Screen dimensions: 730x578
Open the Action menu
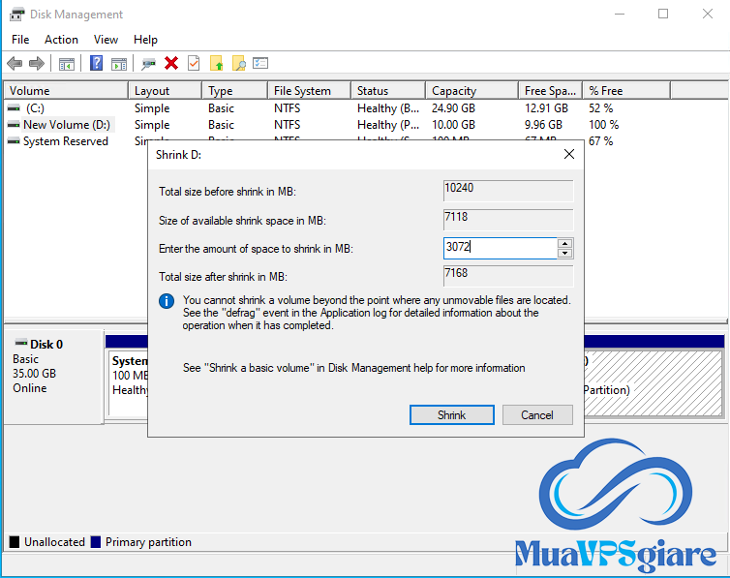pos(61,40)
